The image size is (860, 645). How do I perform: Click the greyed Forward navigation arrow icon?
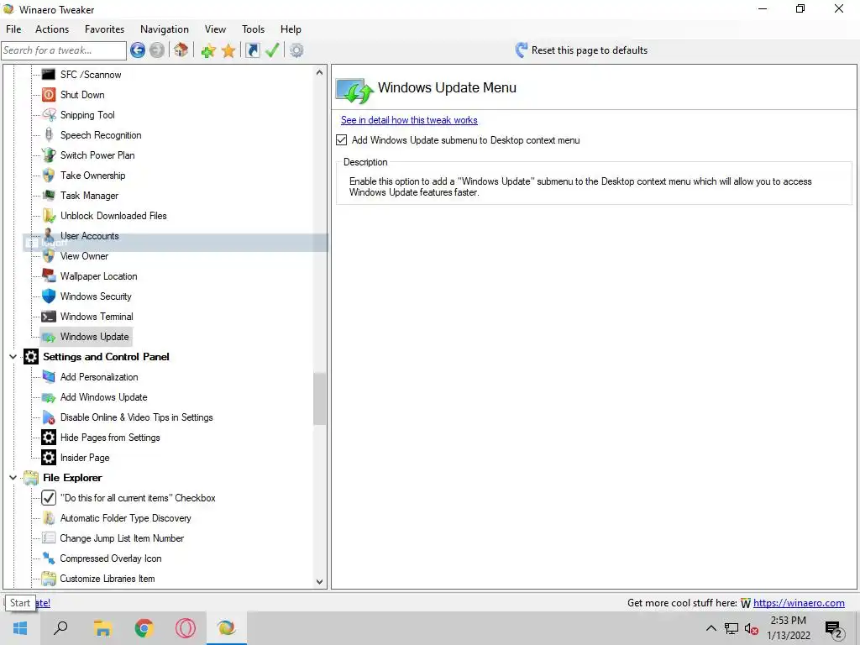157,50
